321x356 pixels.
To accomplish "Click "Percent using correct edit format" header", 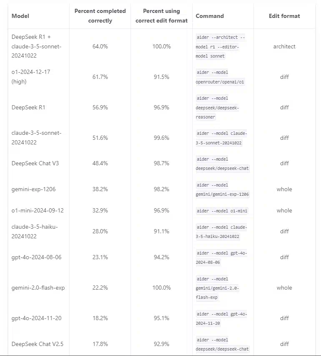I will click(161, 16).
